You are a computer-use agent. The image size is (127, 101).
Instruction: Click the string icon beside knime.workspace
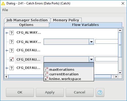coord(46,79)
